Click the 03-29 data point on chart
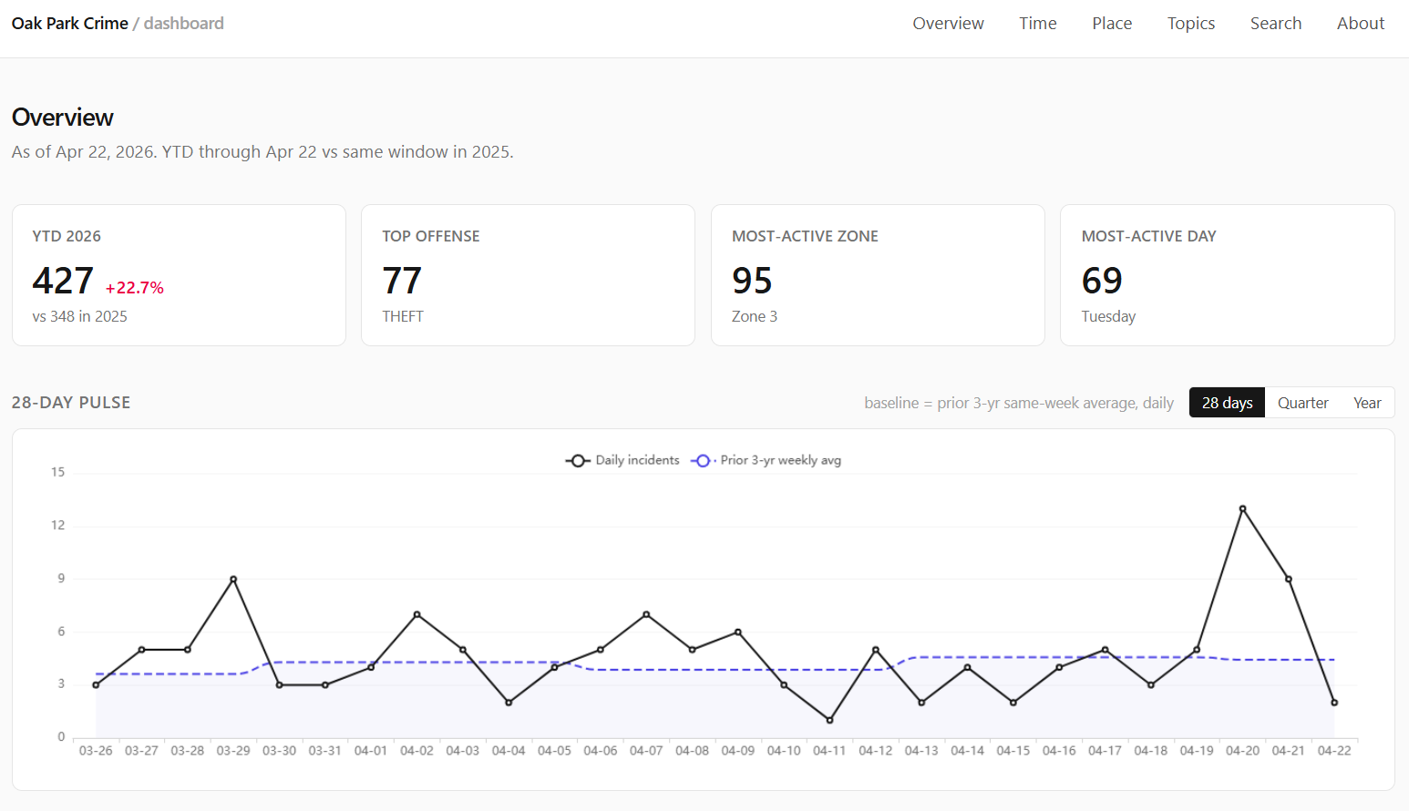Viewport: 1409px width, 811px height. click(233, 580)
